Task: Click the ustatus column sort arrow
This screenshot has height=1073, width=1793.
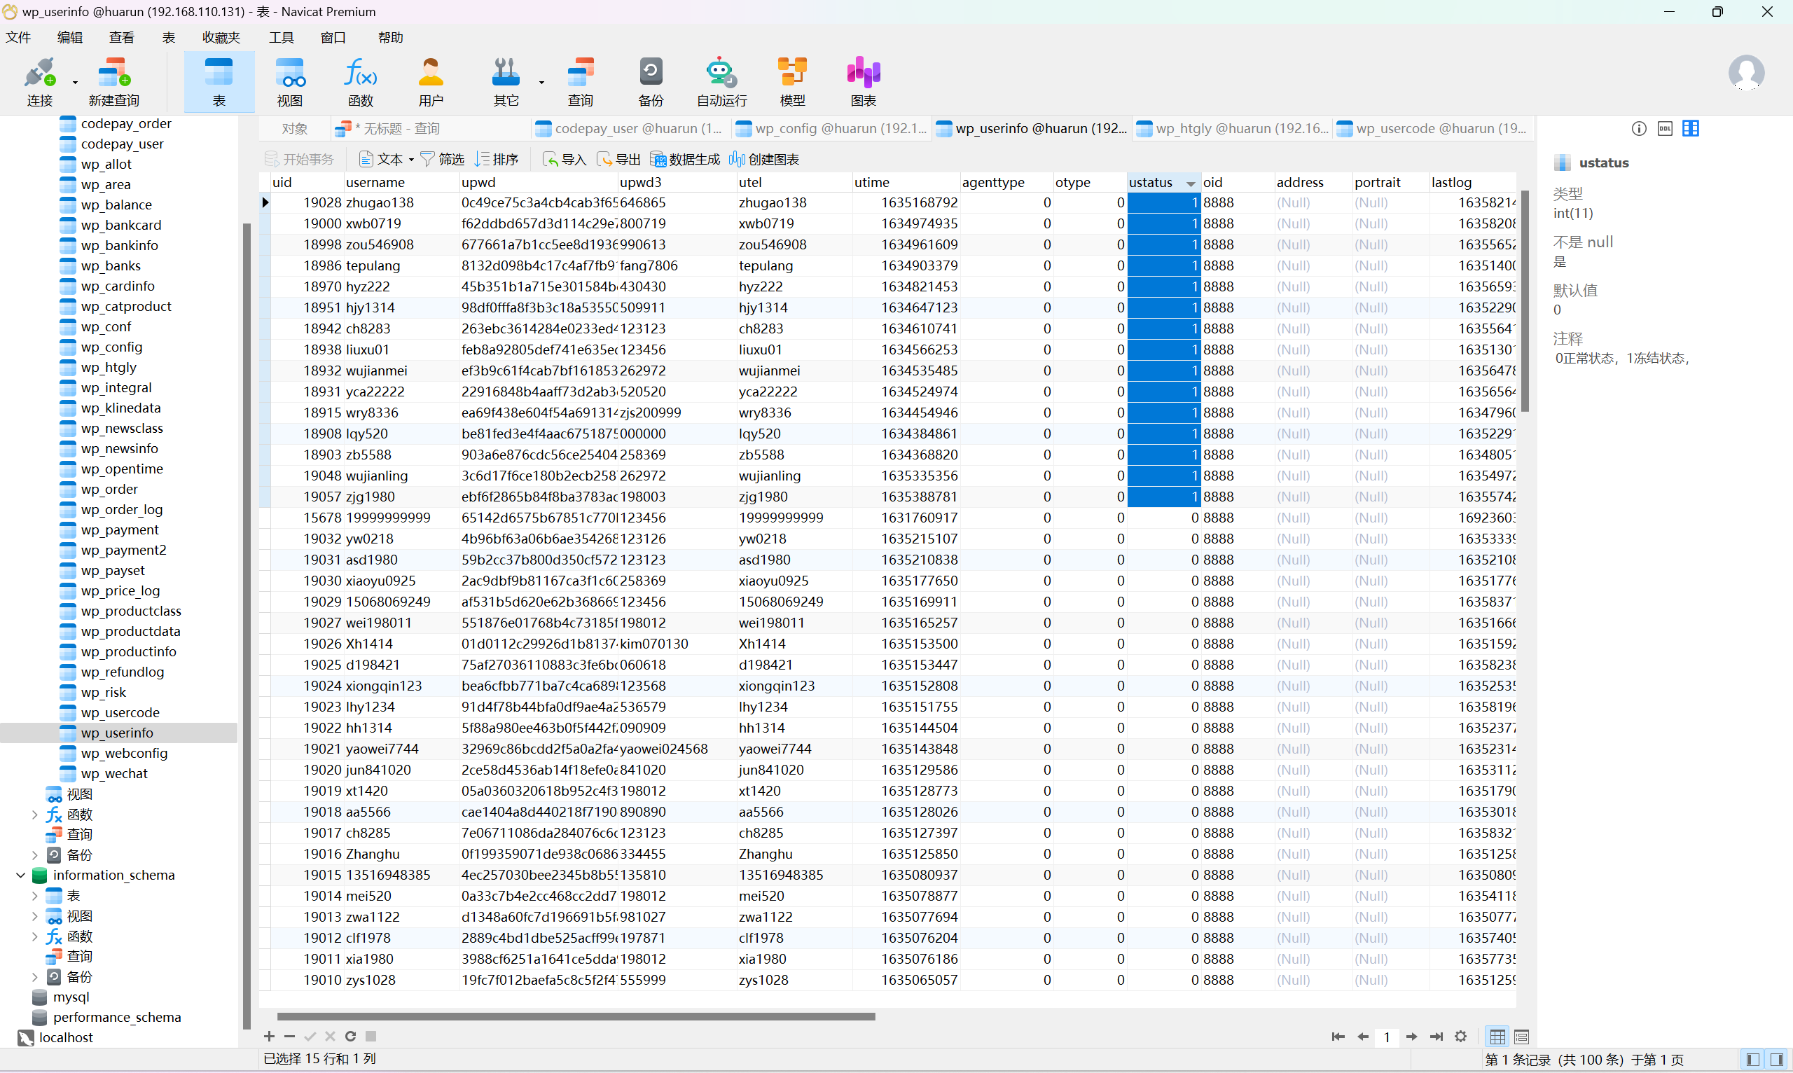Action: click(1191, 184)
